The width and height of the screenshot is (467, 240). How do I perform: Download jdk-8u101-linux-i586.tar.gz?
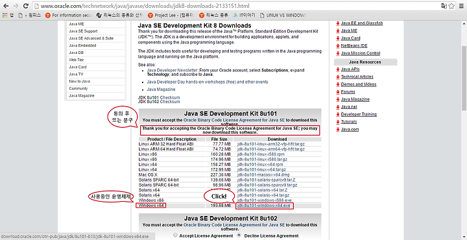click(263, 160)
